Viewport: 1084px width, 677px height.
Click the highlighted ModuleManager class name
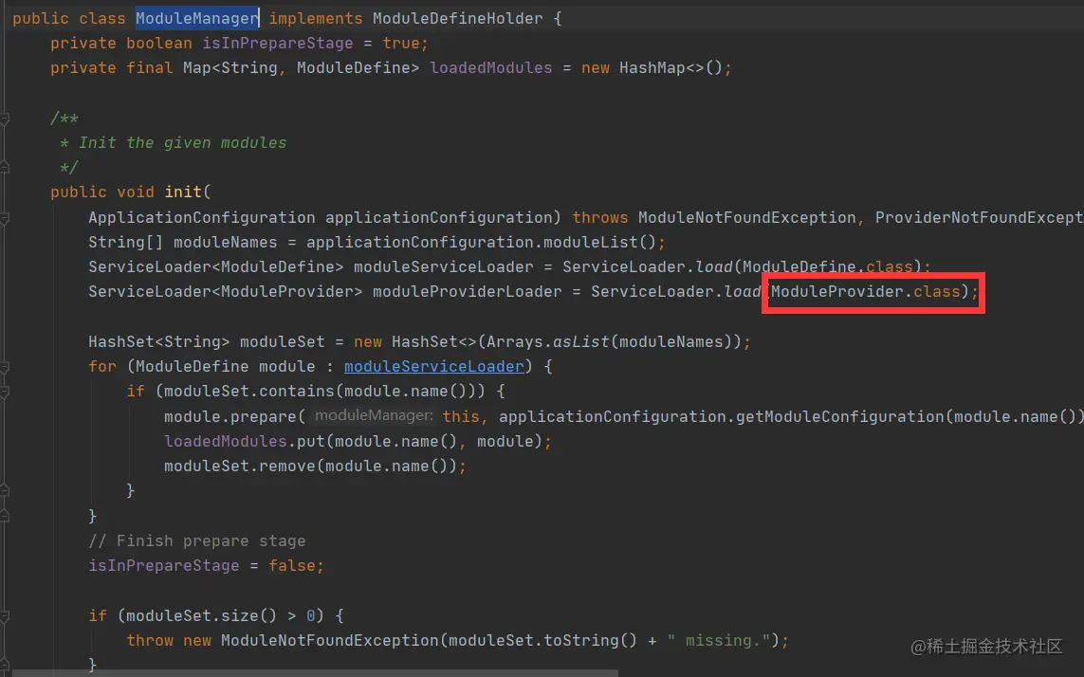pyautogui.click(x=197, y=18)
